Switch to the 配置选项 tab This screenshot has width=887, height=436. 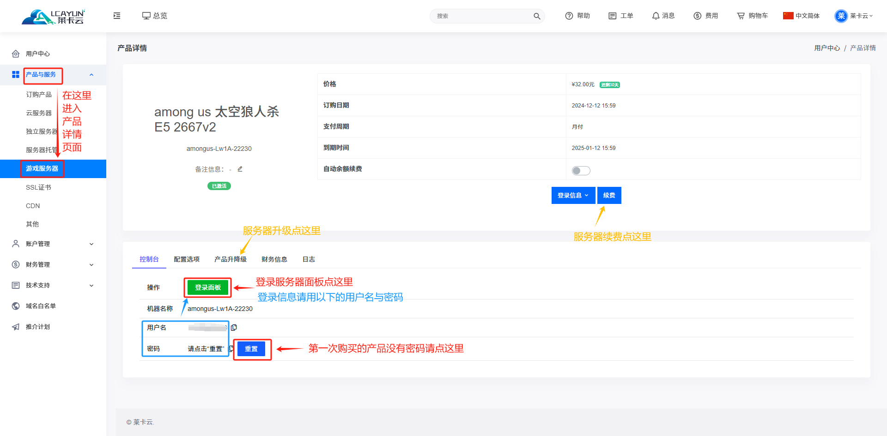click(187, 259)
